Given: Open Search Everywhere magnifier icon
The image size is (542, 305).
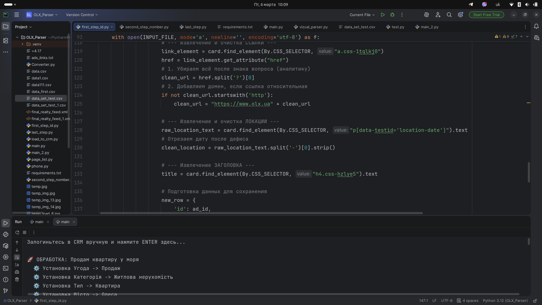Looking at the screenshot, I should (449, 15).
